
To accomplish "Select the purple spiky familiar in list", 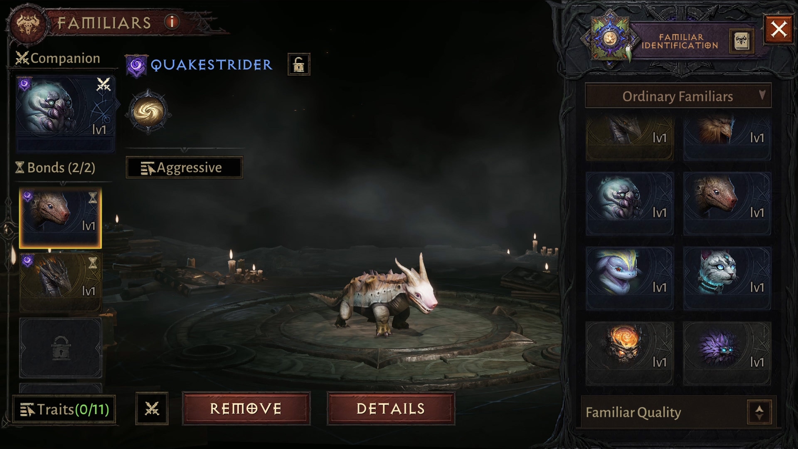I will pyautogui.click(x=727, y=353).
